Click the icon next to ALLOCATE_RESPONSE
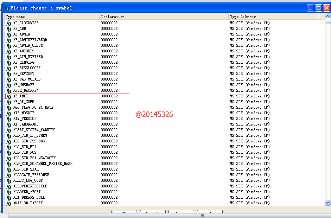The image size is (331, 218). (x=8, y=175)
